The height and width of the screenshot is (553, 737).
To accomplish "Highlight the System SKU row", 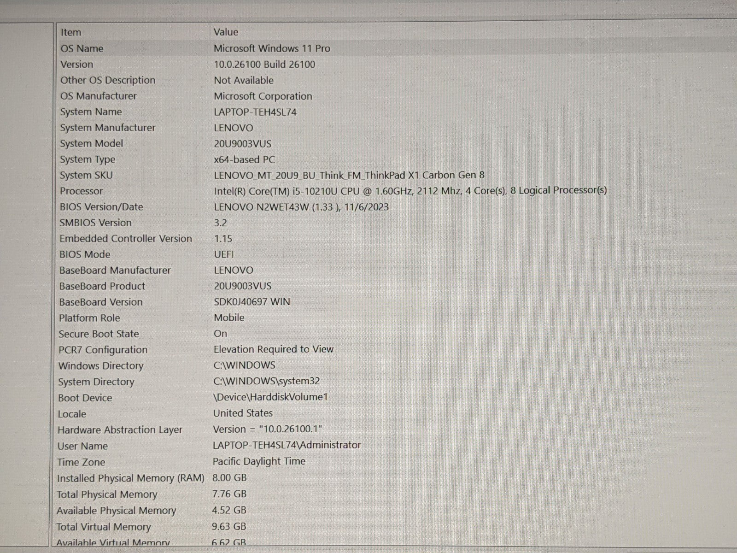I will point(86,175).
